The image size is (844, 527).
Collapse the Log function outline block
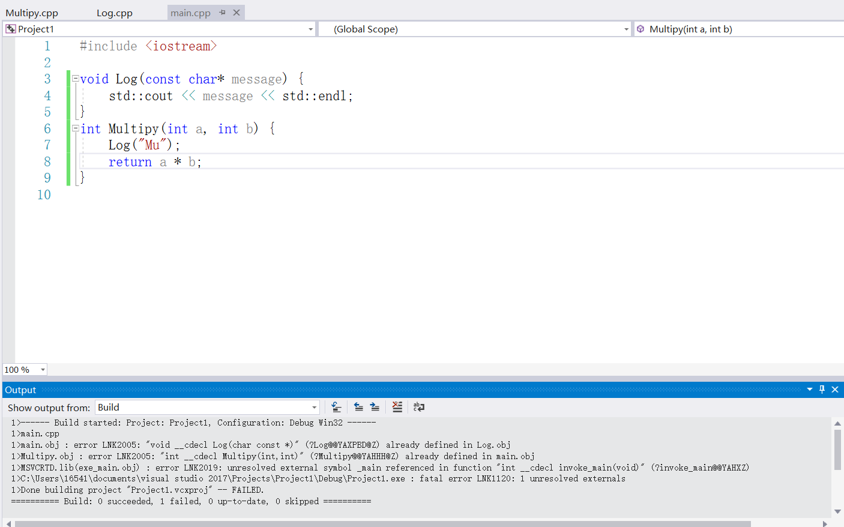[x=75, y=79]
